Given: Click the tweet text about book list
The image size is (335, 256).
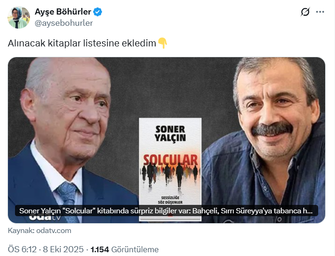Looking at the screenshot, I should (x=82, y=43).
